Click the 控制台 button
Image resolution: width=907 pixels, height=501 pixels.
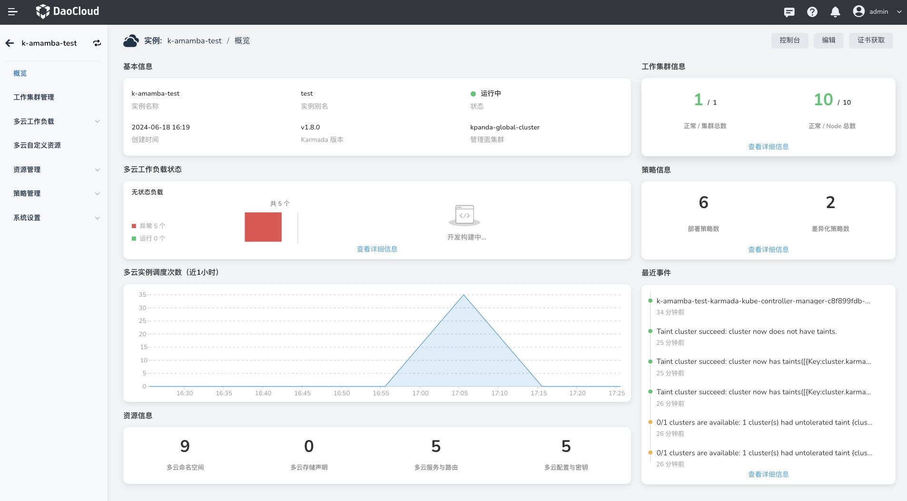[x=789, y=40]
